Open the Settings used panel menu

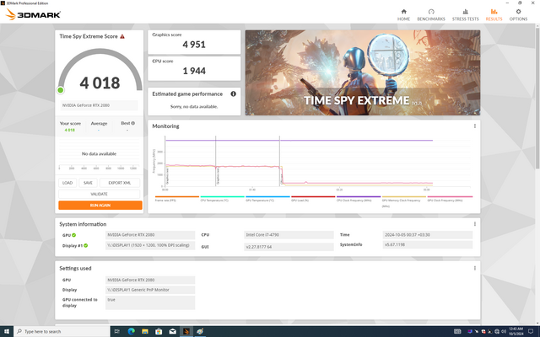[474, 267]
